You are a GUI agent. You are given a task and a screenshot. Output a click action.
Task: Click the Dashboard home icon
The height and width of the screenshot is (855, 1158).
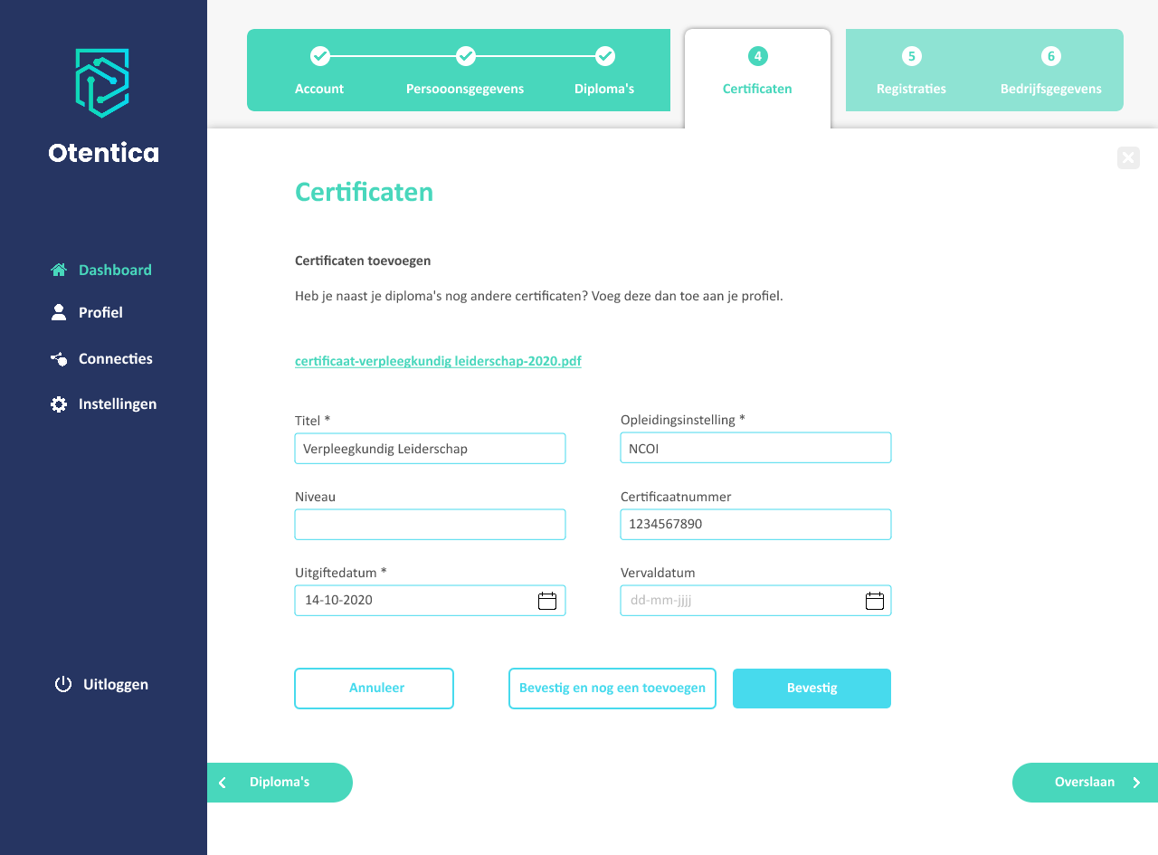(x=59, y=270)
